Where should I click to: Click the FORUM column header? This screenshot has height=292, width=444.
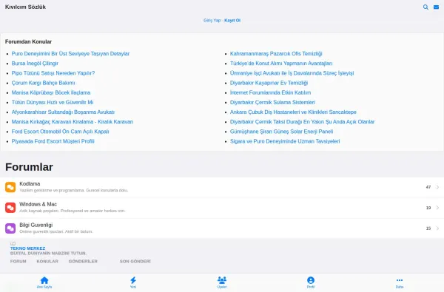pos(18,262)
